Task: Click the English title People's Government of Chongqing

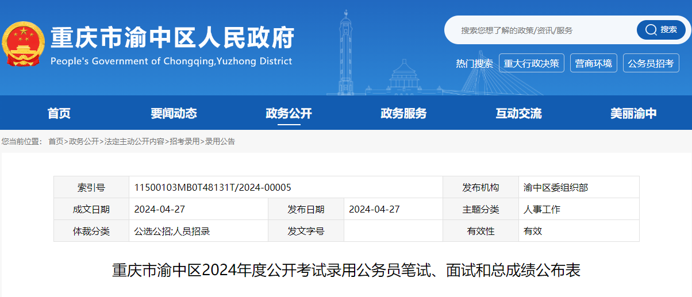Action: (x=171, y=61)
